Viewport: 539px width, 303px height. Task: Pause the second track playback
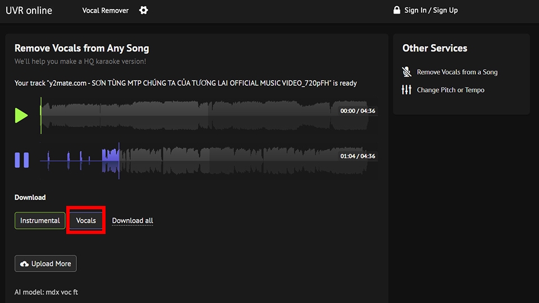point(22,160)
